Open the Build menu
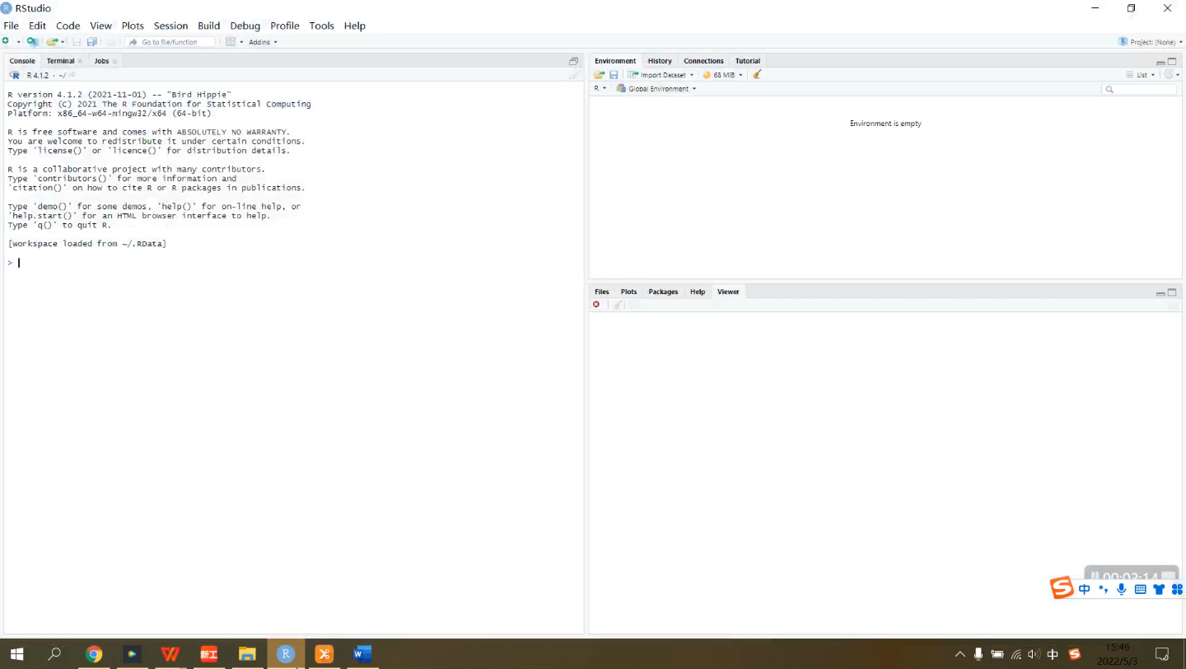This screenshot has height=669, width=1186. tap(208, 26)
